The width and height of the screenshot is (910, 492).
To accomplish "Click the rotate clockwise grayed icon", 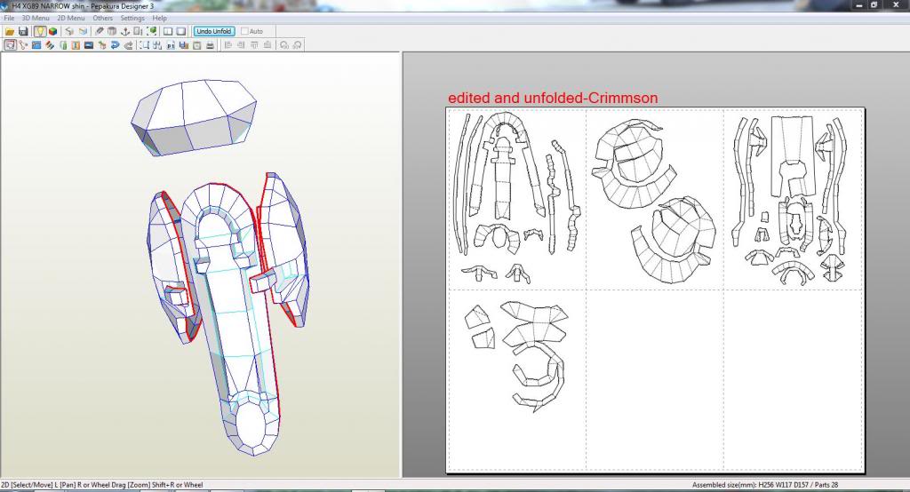I will pos(297,45).
